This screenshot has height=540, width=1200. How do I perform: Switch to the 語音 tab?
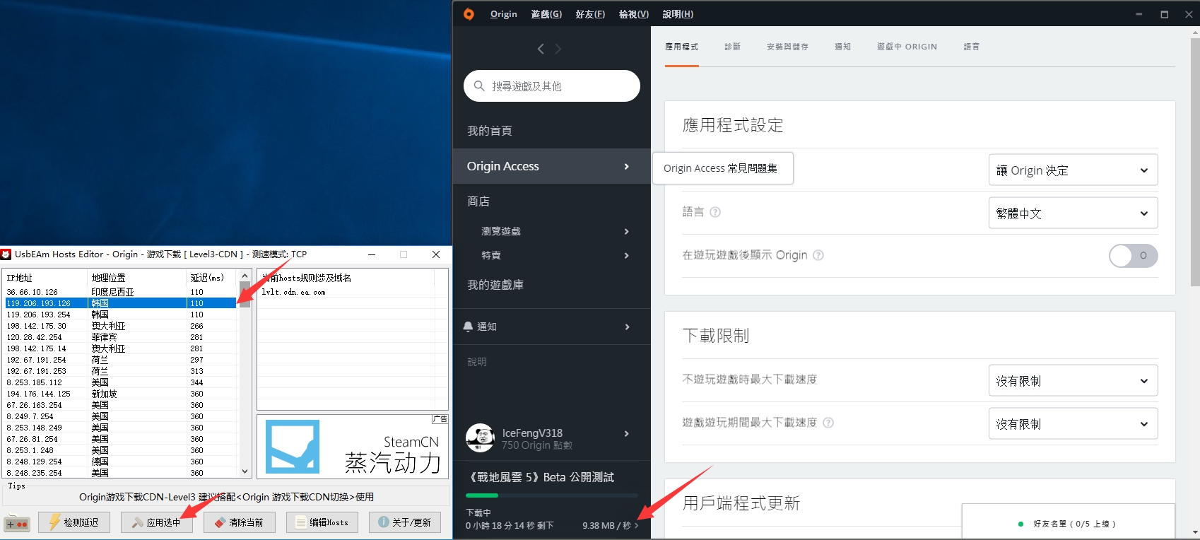coord(972,47)
